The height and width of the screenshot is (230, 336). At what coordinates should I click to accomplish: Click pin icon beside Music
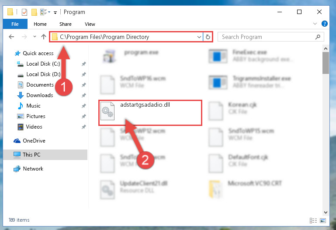coord(83,106)
